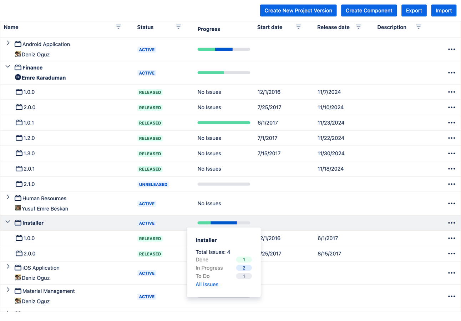Click the Create New Project Version button
Viewport: 461px width, 321px height.
point(298,10)
